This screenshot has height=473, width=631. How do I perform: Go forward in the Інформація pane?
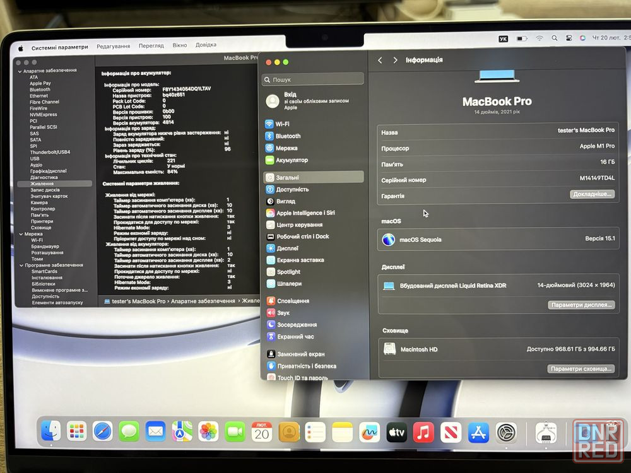[x=395, y=60]
